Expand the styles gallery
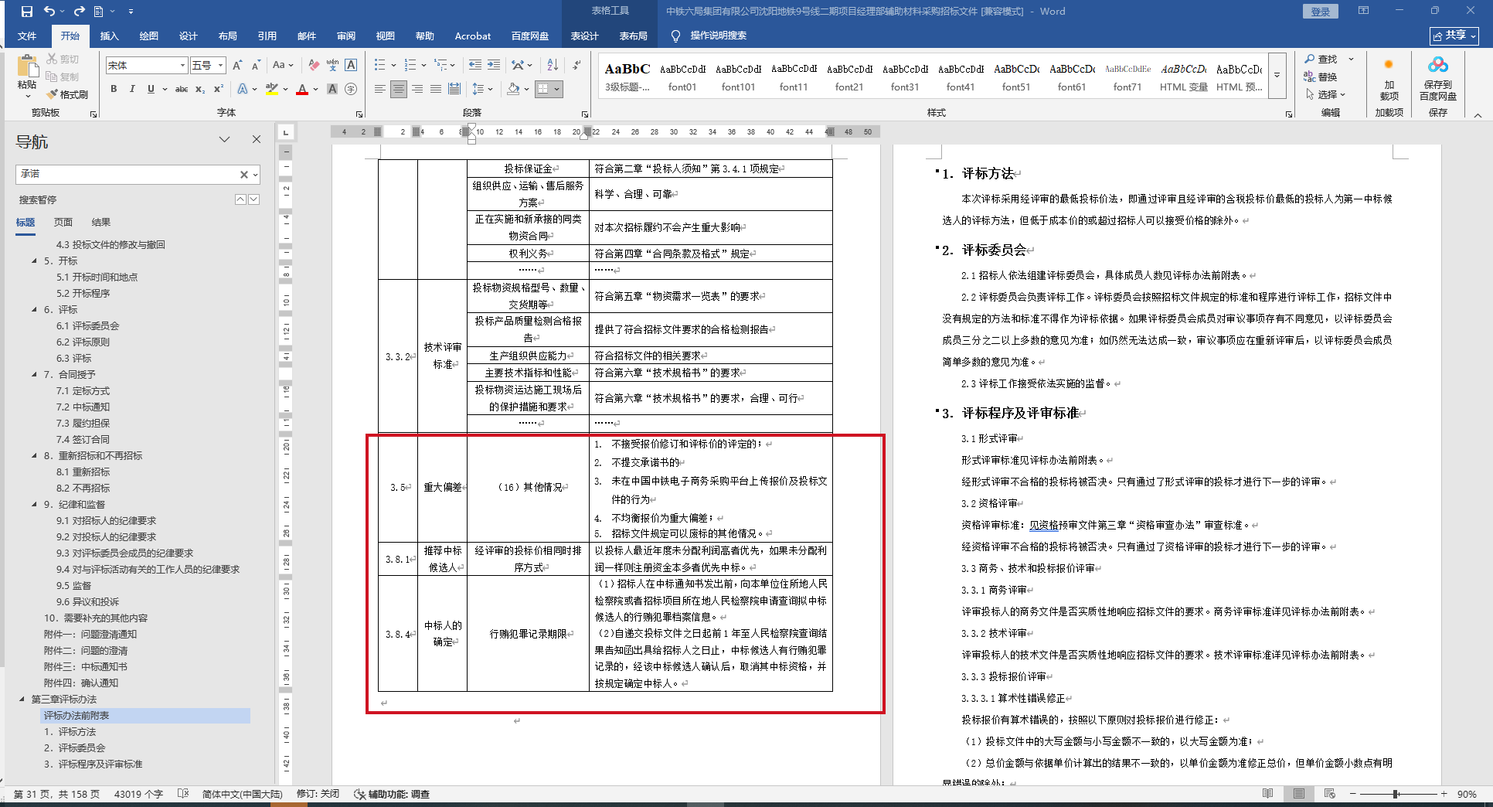Screen dimensions: 1493x807 point(1277,75)
